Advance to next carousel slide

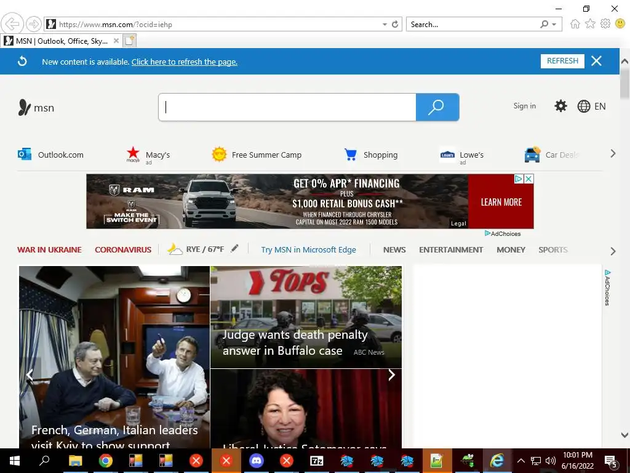tap(391, 375)
